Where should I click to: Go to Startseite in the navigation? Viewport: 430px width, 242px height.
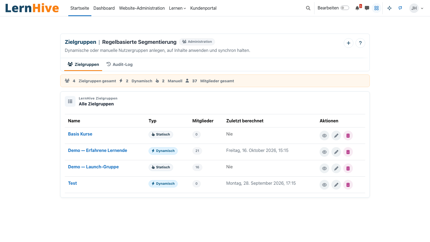click(x=80, y=8)
